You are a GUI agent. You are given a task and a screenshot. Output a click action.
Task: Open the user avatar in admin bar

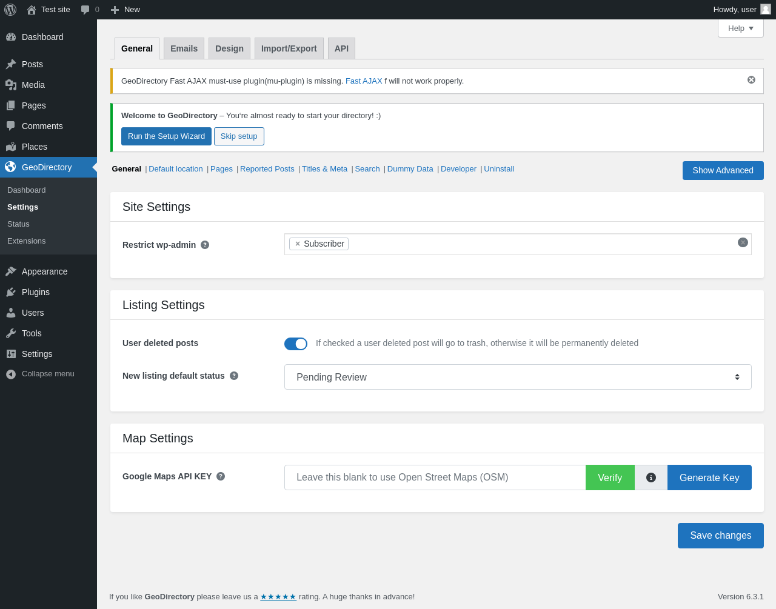pos(766,9)
